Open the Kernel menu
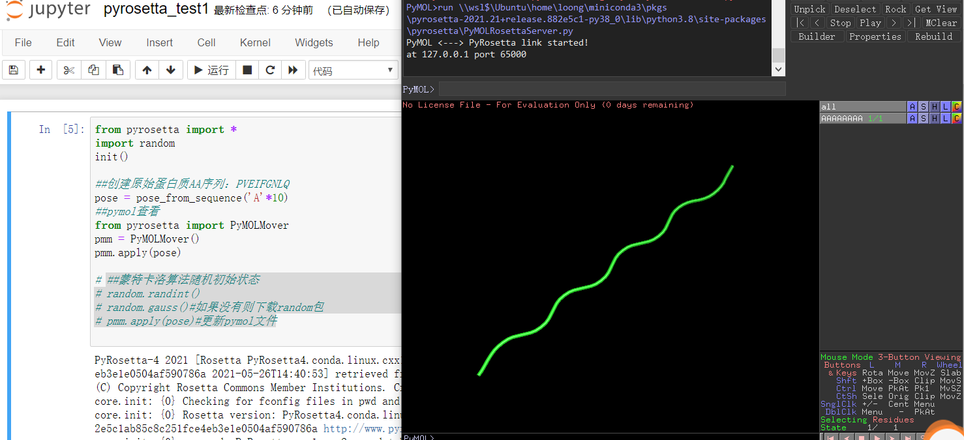964x440 pixels. coord(254,42)
